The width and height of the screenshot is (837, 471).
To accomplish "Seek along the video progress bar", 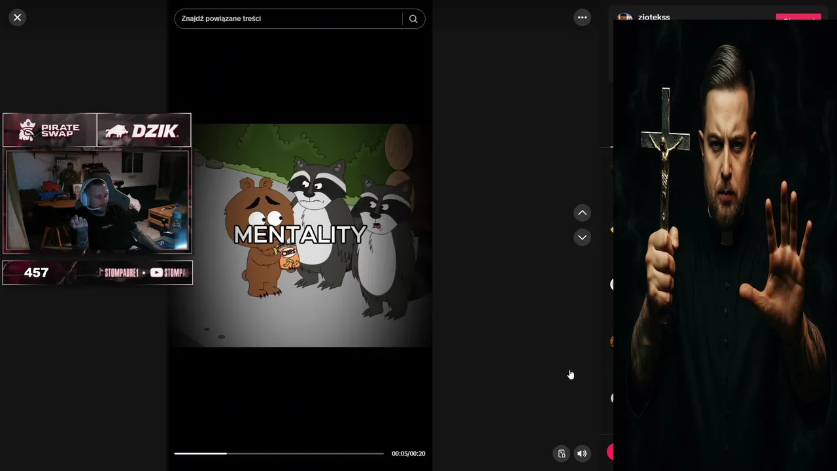I will (x=279, y=453).
